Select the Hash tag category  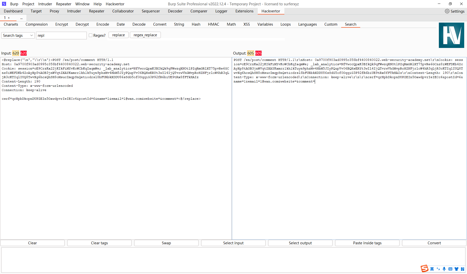[x=196, y=24]
